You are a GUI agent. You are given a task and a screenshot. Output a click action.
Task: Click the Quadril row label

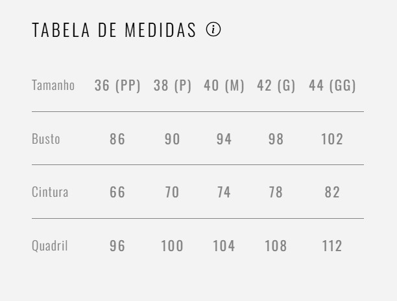tap(50, 246)
